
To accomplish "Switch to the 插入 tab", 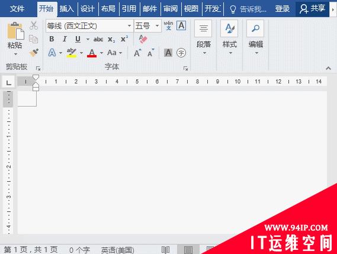I will click(67, 9).
